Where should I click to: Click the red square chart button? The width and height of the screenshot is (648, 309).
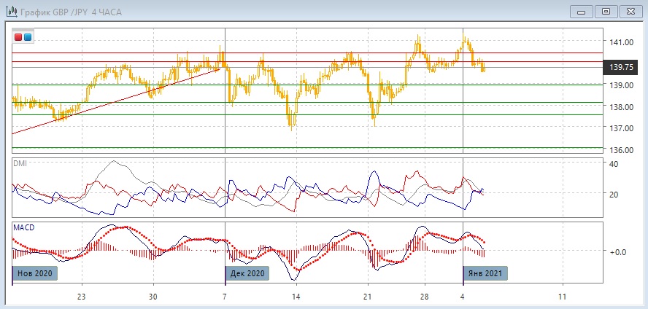pyautogui.click(x=18, y=37)
